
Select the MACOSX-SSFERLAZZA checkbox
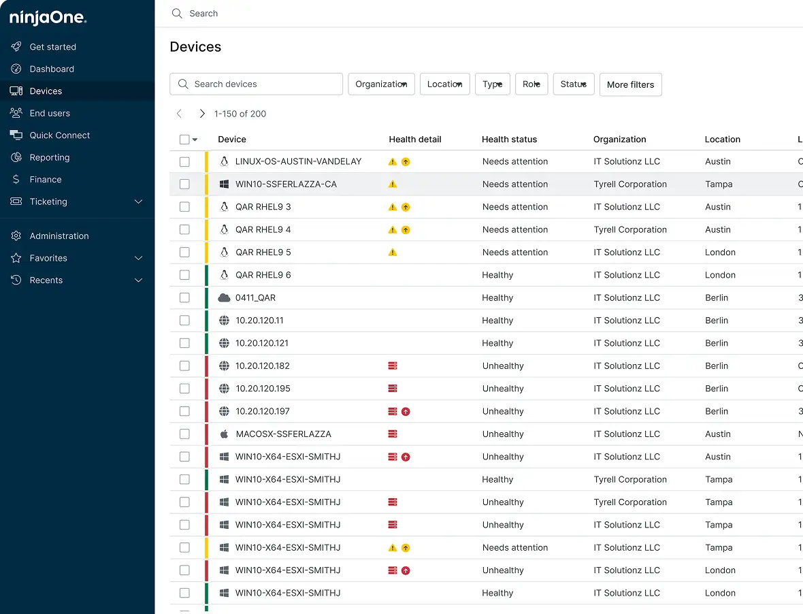pos(184,434)
